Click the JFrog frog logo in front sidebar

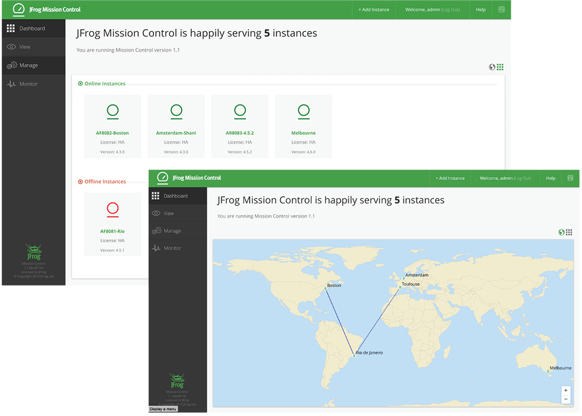[x=177, y=381]
